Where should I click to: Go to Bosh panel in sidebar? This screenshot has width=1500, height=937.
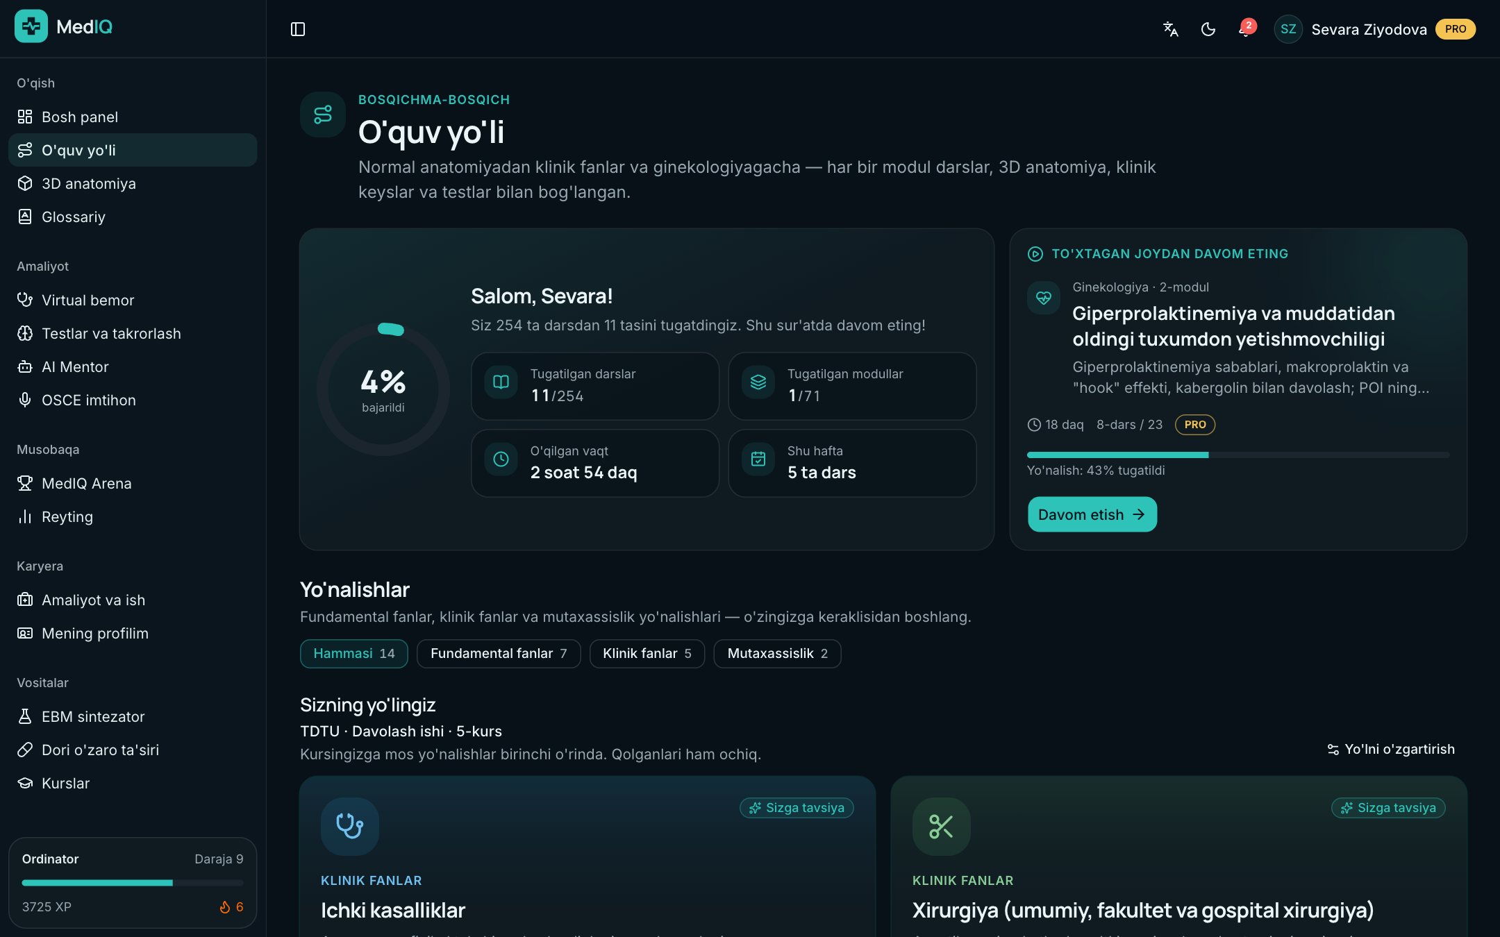point(133,117)
